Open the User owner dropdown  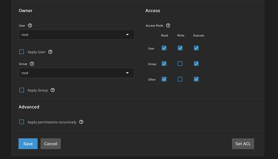77,35
